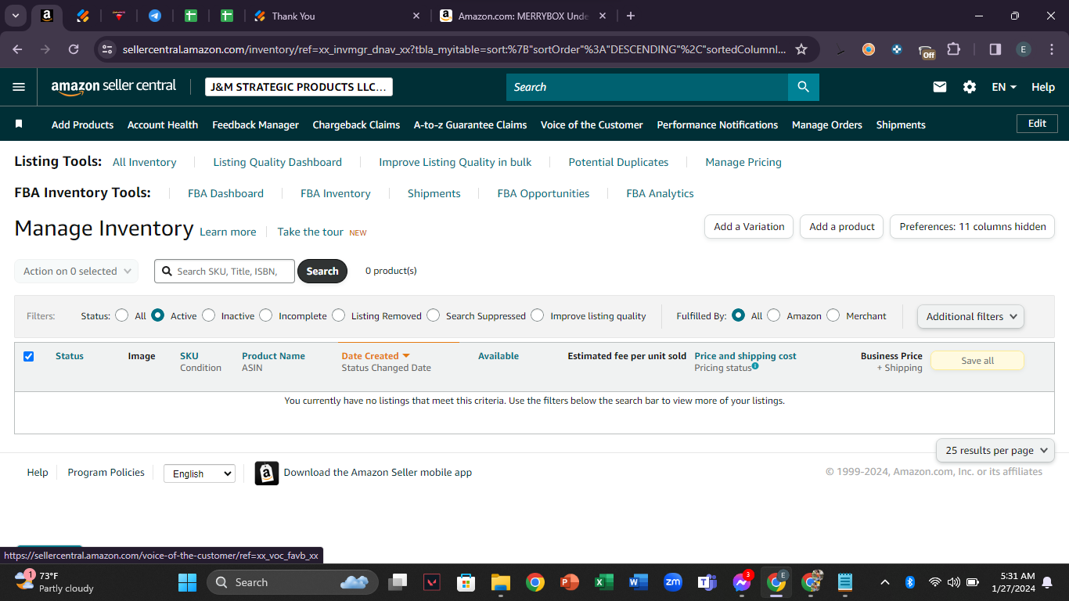1069x601 pixels.
Task: Open the Chrome three-dot menu
Action: (x=1051, y=49)
